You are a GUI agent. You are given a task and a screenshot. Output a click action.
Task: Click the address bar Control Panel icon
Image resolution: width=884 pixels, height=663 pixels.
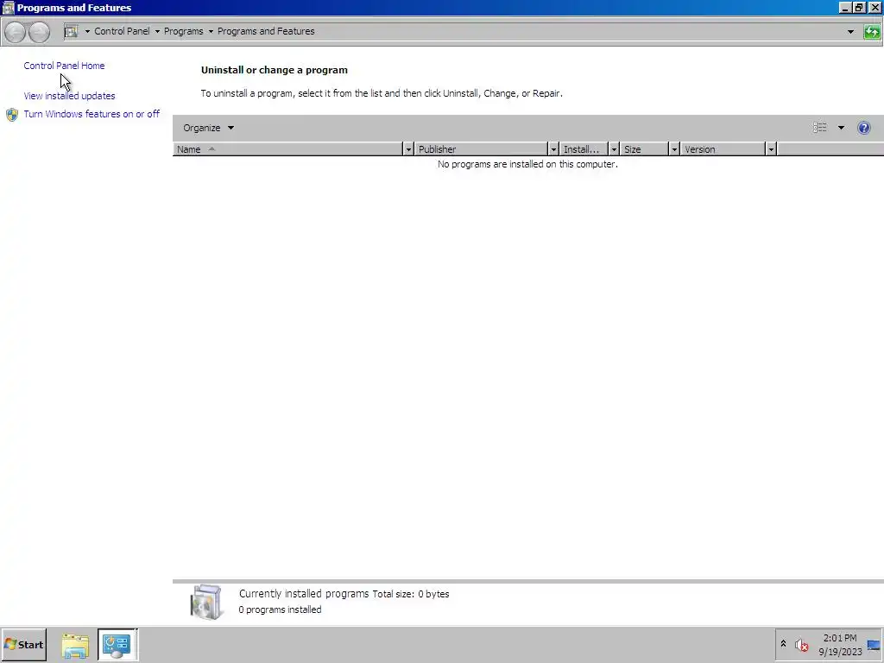click(71, 32)
